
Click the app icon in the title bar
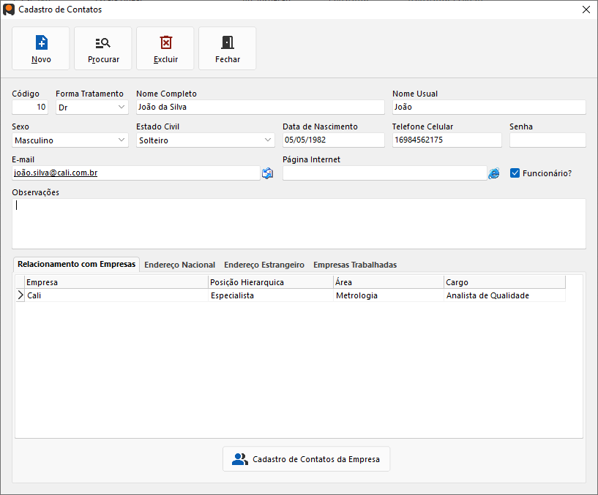click(x=9, y=10)
